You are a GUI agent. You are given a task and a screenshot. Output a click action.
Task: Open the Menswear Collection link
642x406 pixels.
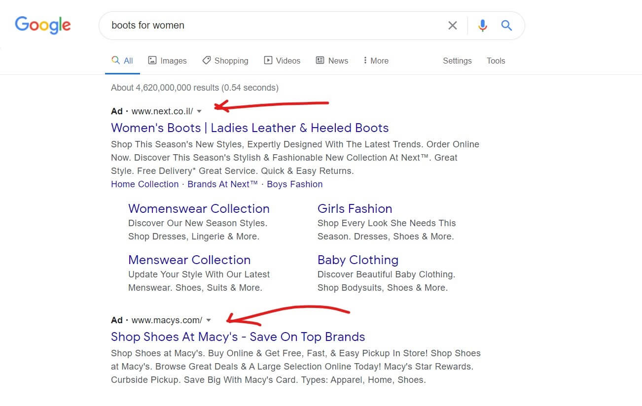click(x=189, y=260)
